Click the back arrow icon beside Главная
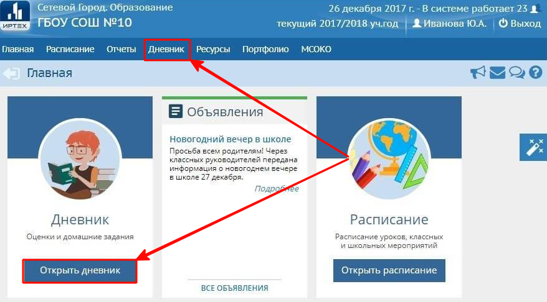547x302 pixels. [11, 73]
